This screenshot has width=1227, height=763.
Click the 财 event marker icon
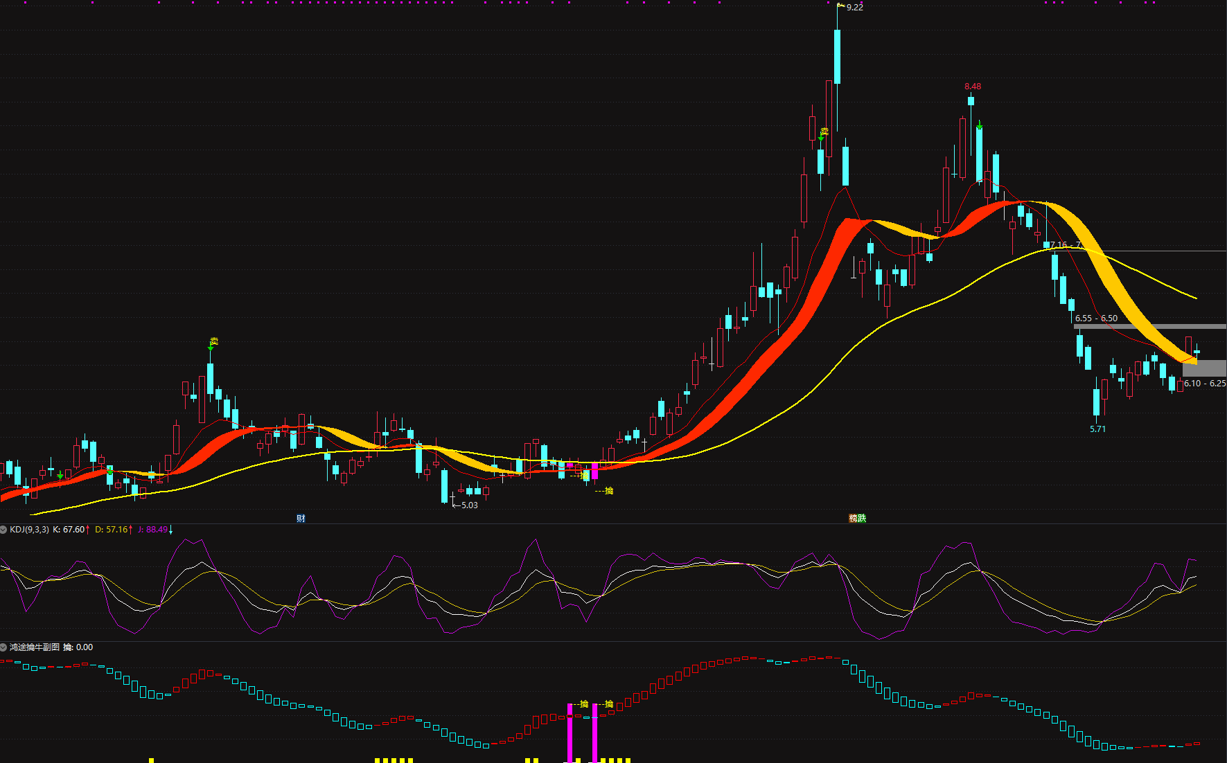pyautogui.click(x=301, y=519)
